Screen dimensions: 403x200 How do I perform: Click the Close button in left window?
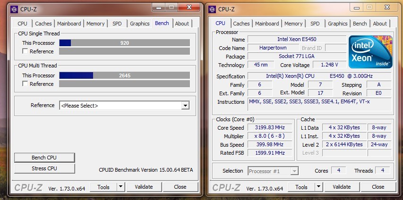coord(180,187)
